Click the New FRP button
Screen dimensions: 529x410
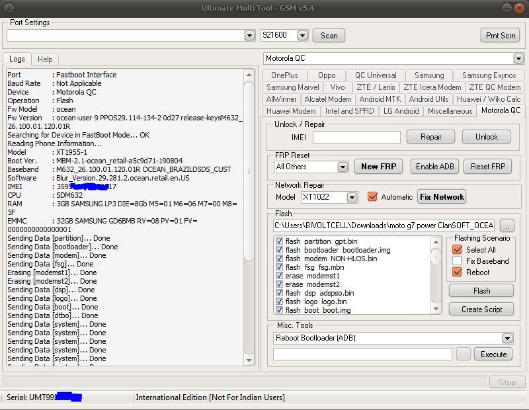coord(378,167)
